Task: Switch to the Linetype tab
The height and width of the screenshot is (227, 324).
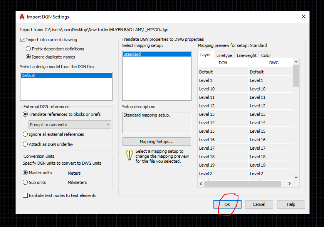Action: 224,55
